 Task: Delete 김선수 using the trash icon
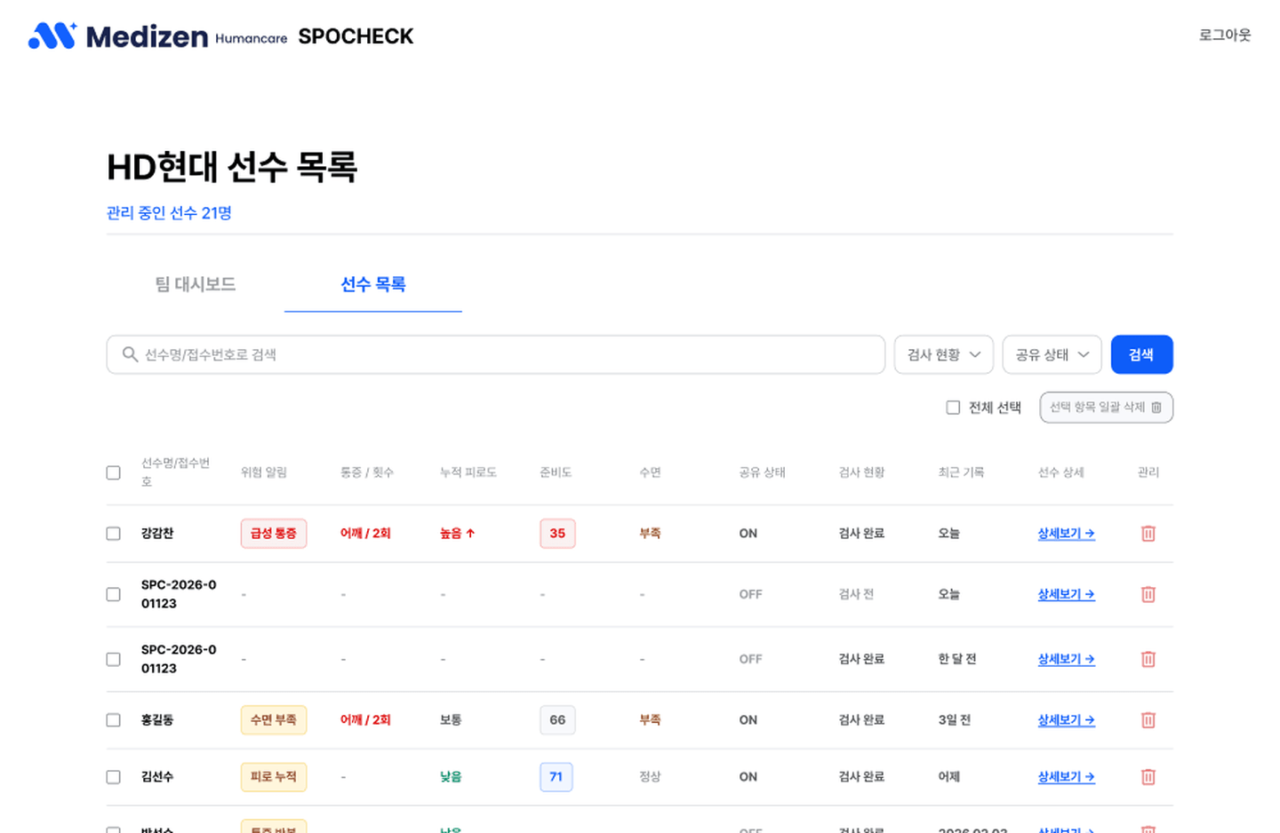(x=1148, y=777)
